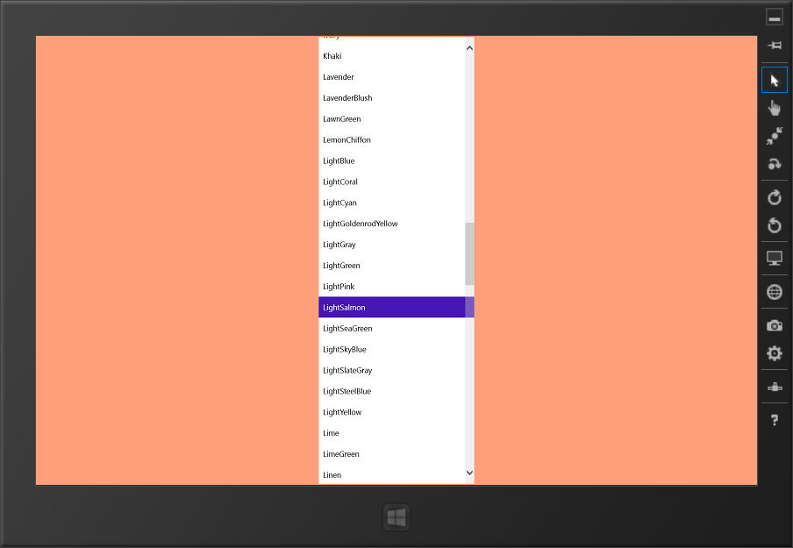793x548 pixels.
Task: Choose LightSkyBlue color entry
Action: click(391, 349)
